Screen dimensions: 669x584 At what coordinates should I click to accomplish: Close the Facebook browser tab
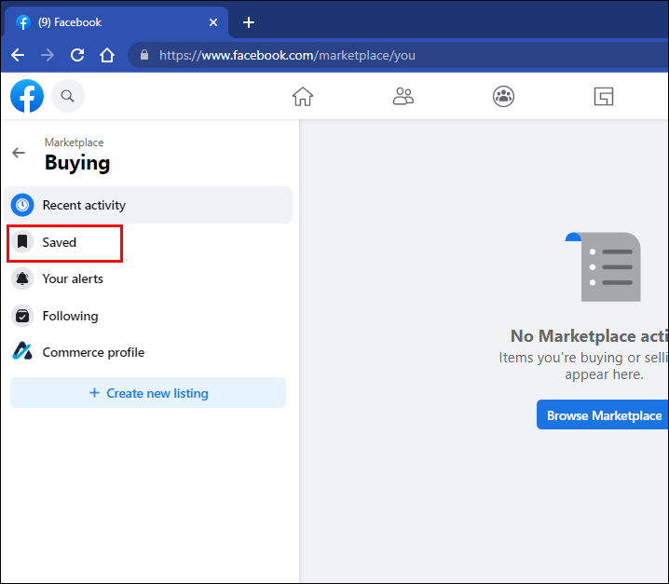(213, 22)
